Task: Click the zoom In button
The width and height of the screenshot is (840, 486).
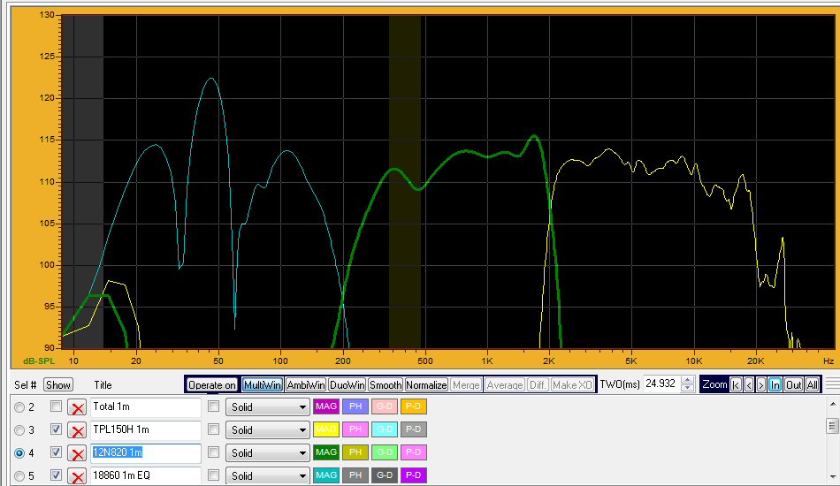Action: 775,385
